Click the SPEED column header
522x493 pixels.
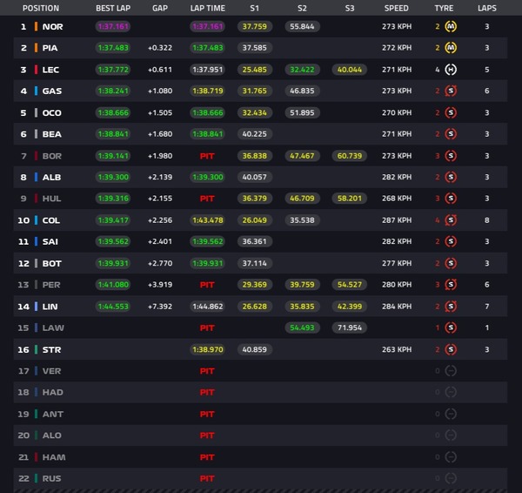click(396, 9)
